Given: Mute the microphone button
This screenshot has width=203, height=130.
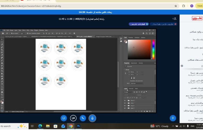Looking at the screenshot, I should [92, 118].
